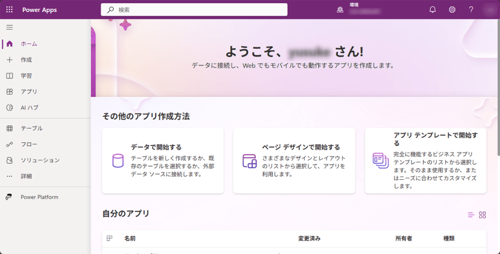Click the Power Apps title

[40, 10]
